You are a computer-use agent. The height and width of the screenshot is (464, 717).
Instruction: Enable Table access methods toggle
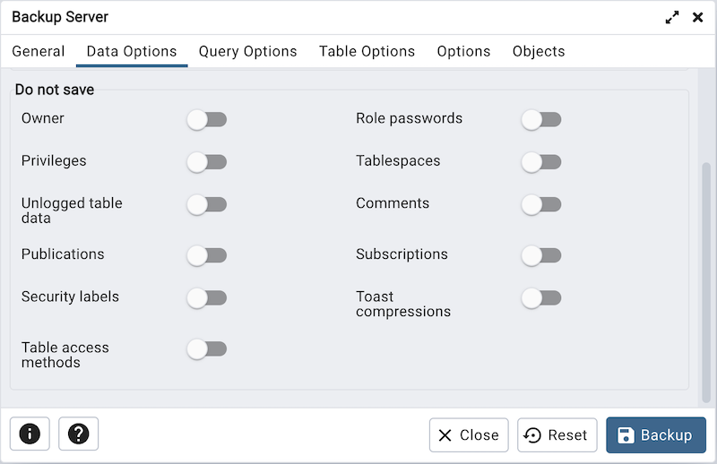click(x=207, y=349)
